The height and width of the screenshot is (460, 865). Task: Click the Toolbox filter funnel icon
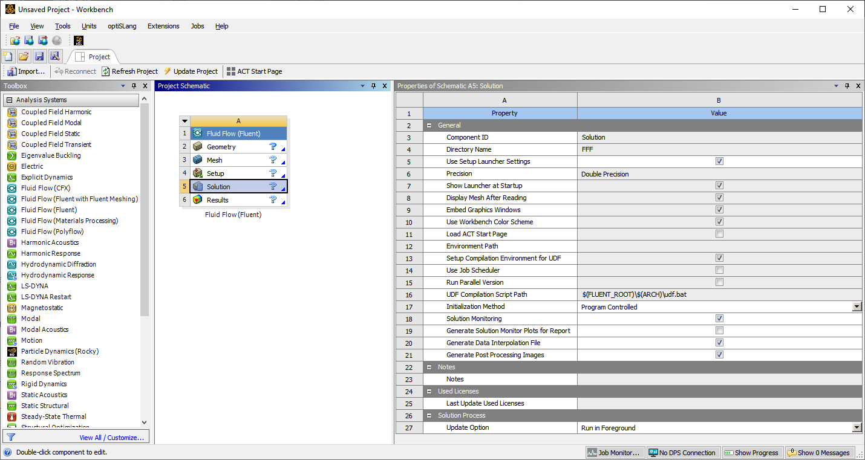click(10, 437)
